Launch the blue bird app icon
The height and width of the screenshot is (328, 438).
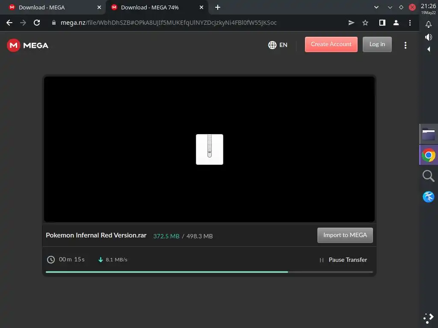pos(429,197)
